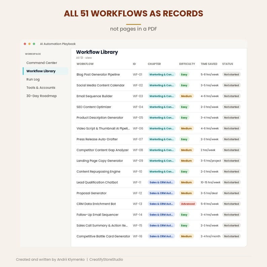
Task: Open SEO Content Optimizer record
Action: pos(94,107)
